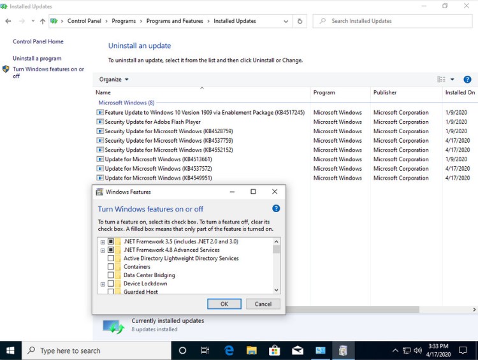Click Cancel in Windows Features dialog
The width and height of the screenshot is (478, 360).
pyautogui.click(x=263, y=304)
